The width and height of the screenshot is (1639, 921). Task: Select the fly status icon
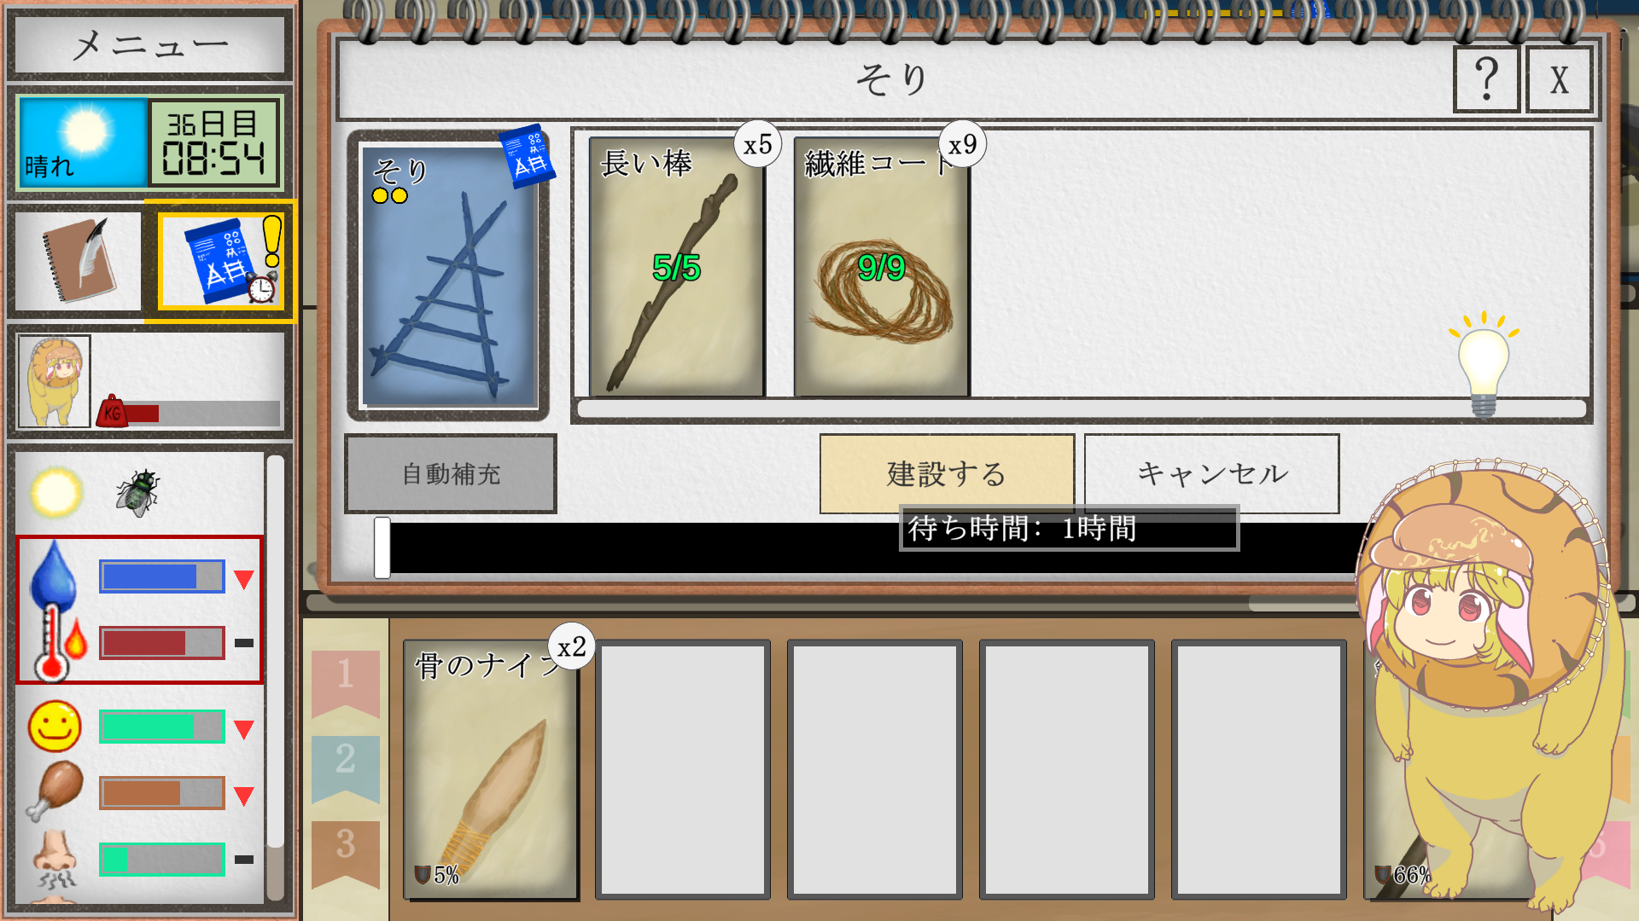137,493
